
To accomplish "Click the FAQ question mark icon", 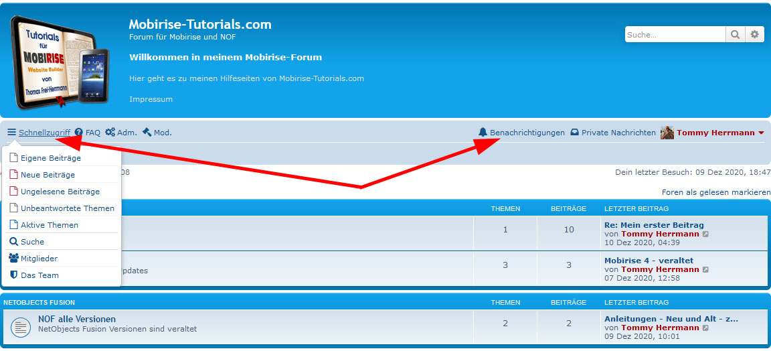I will [x=79, y=133].
